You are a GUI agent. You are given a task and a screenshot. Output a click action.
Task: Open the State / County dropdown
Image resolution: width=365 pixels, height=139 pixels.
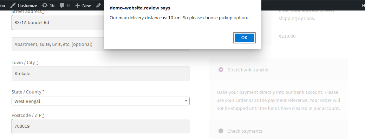(x=100, y=101)
